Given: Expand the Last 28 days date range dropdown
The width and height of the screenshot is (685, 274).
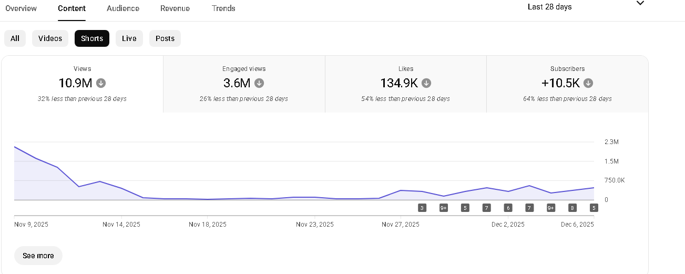Looking at the screenshot, I should tap(640, 4).
